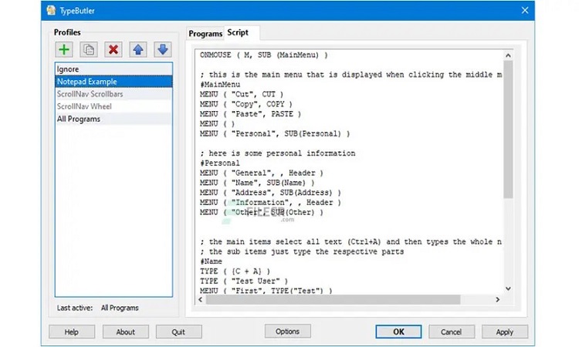Viewport: 579px width, 347px height.
Task: Select the Notepad Example profile
Action: (x=113, y=82)
